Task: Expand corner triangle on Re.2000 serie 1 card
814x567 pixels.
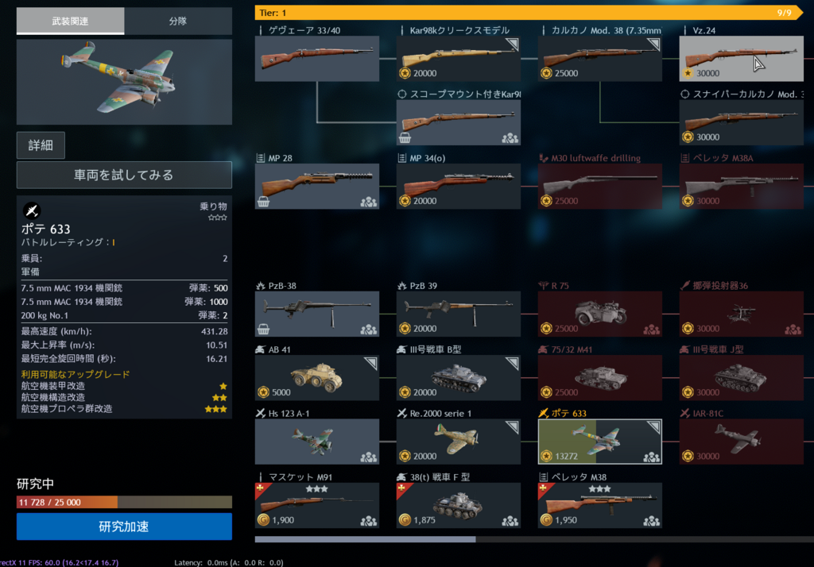Action: tap(513, 426)
